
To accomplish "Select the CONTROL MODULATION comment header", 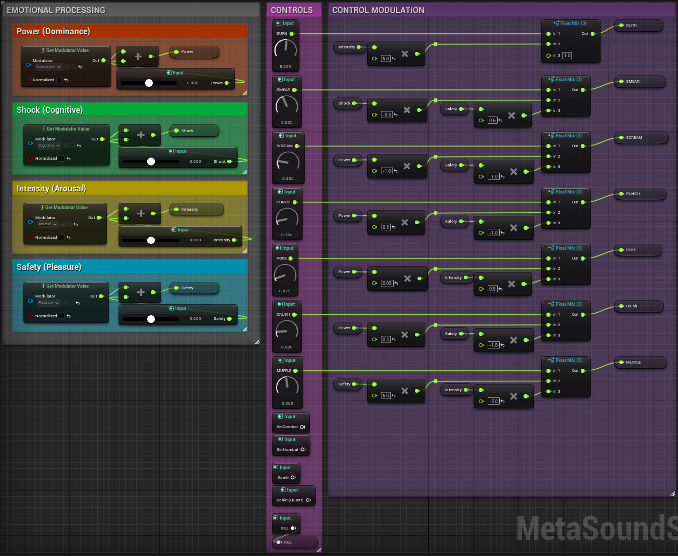I will [378, 10].
